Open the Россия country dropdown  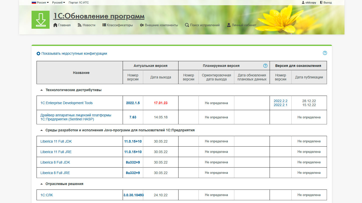[40, 2]
